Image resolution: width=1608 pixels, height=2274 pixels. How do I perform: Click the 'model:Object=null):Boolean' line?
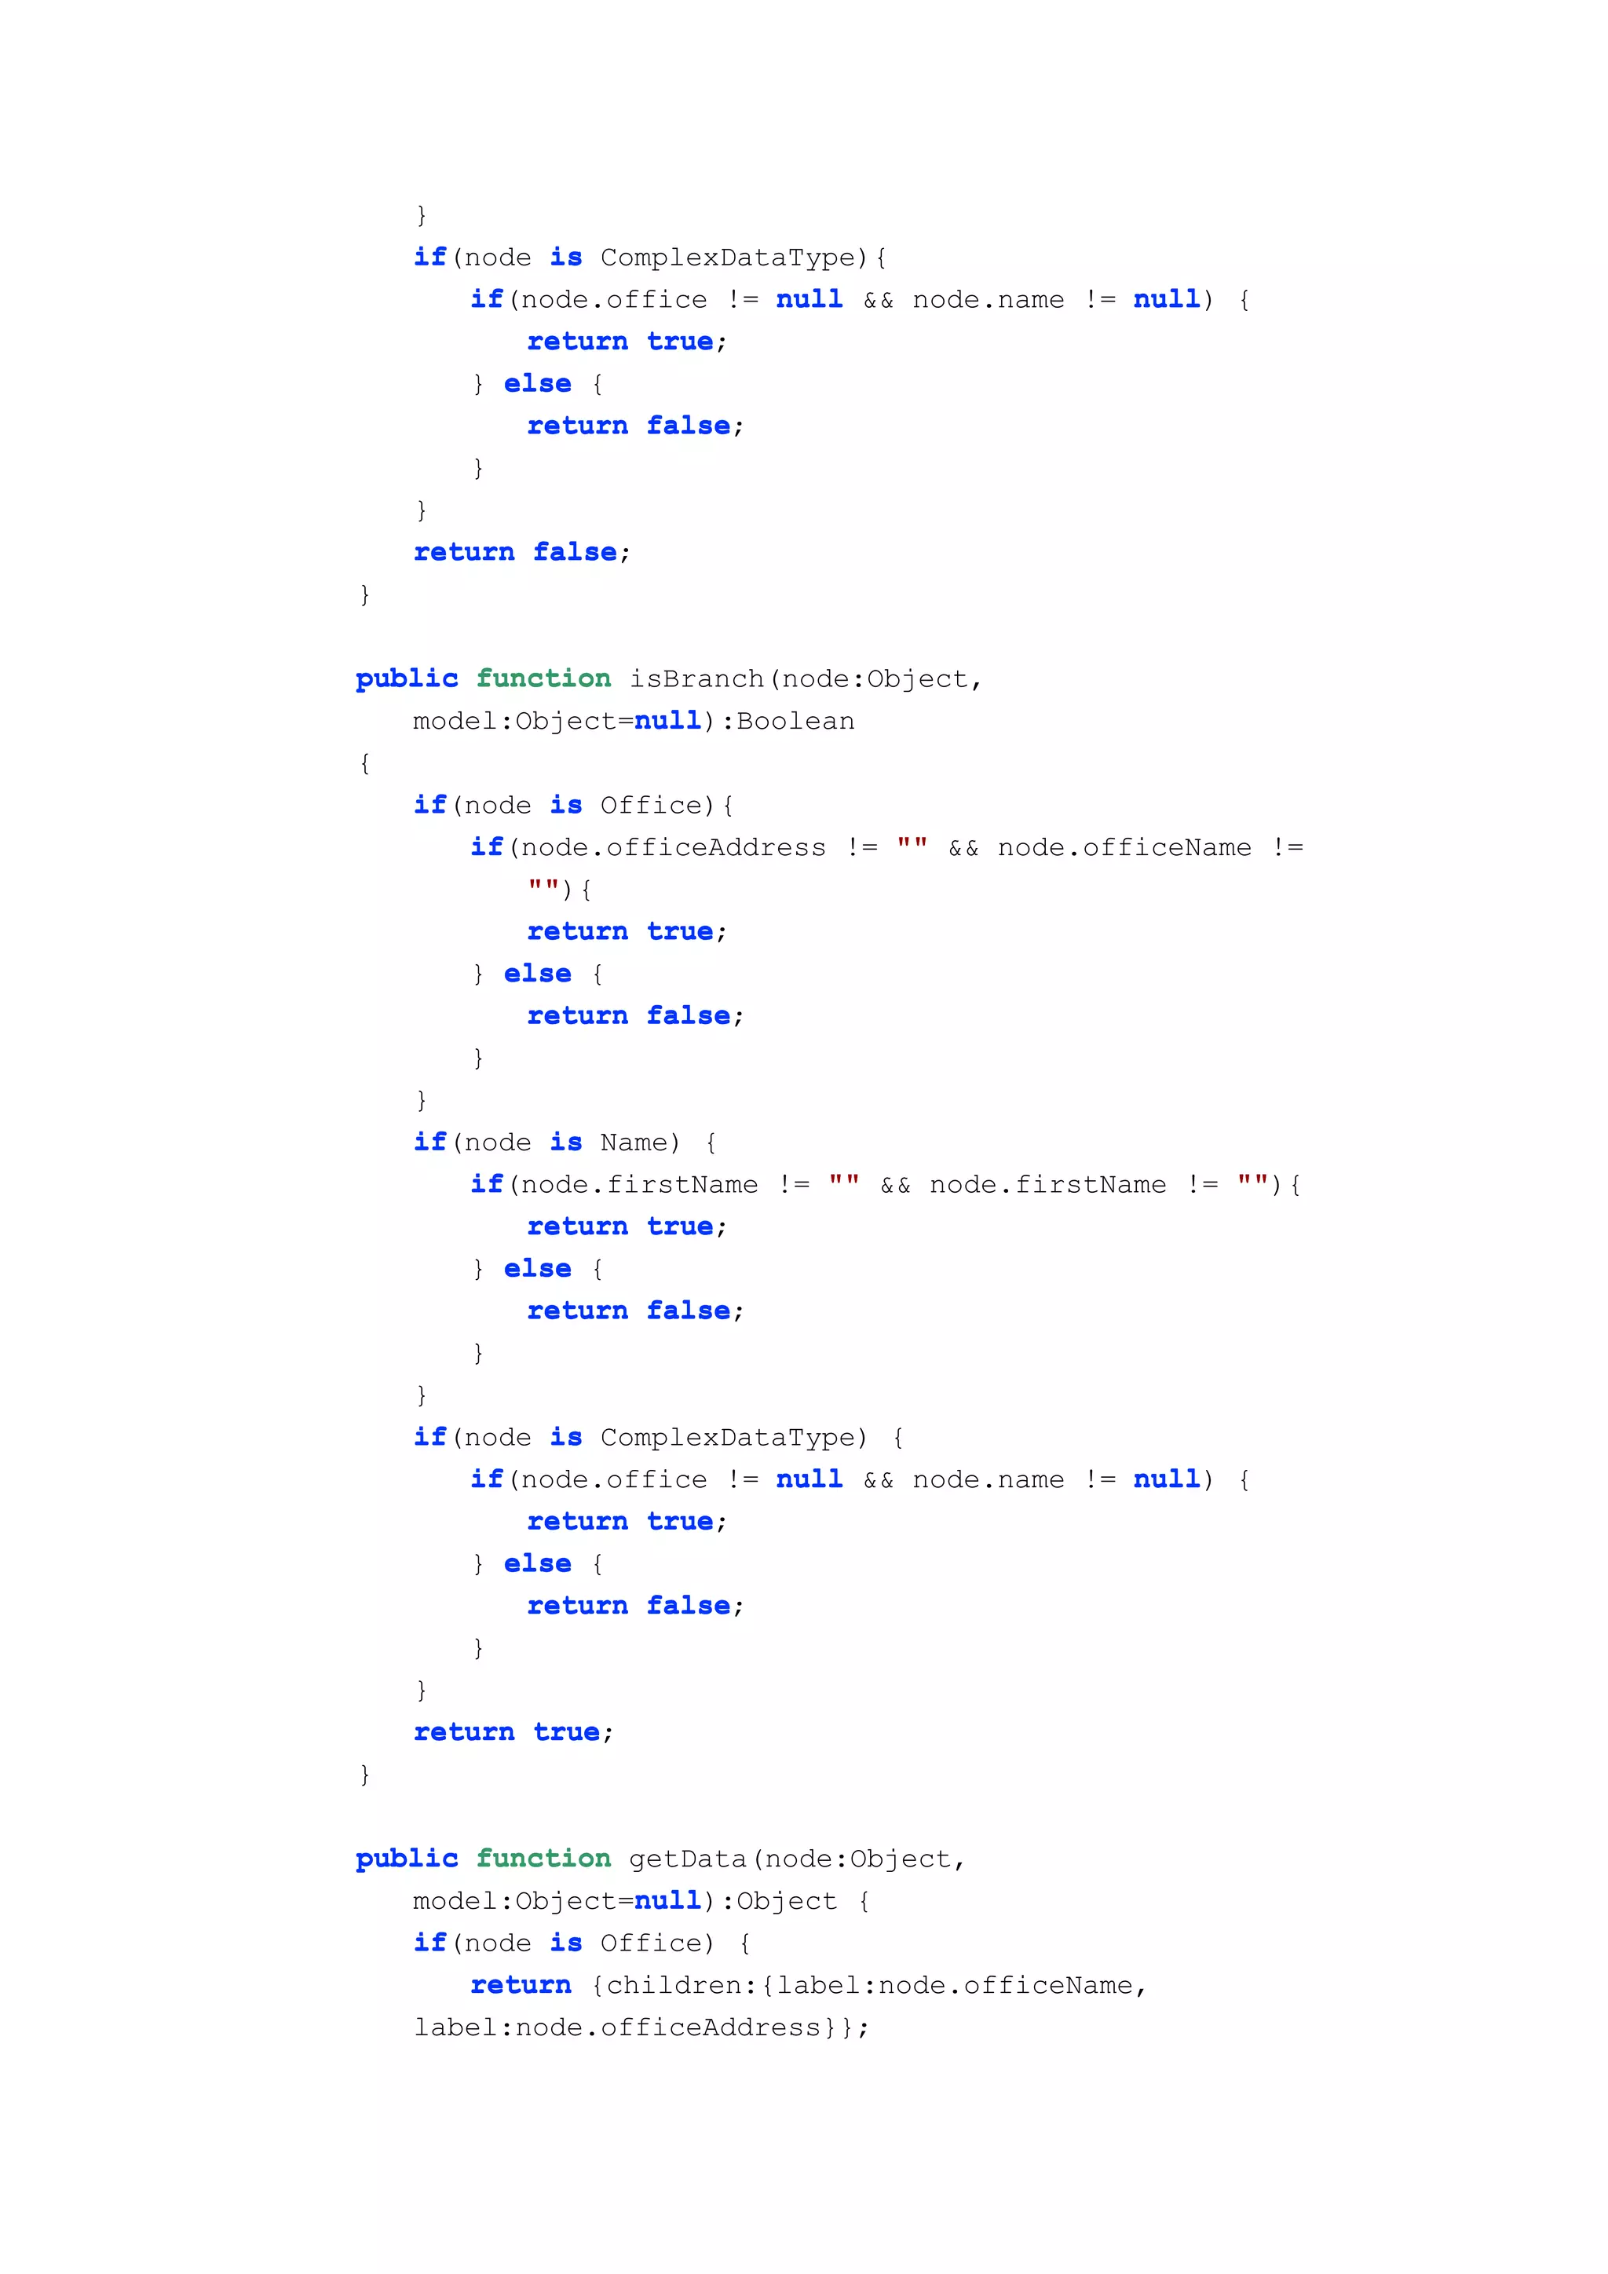click(634, 721)
